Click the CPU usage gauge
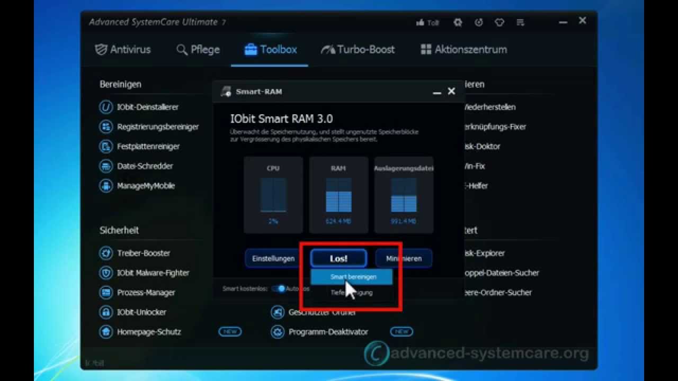678x381 pixels. (273, 195)
